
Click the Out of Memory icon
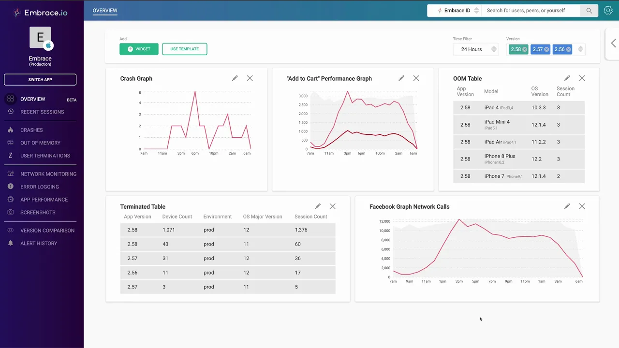click(x=11, y=143)
